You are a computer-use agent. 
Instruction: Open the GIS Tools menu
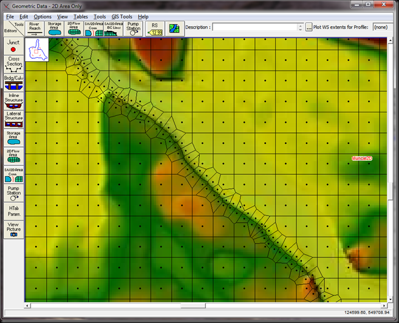[121, 16]
